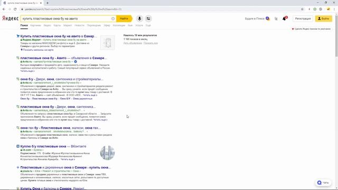Open 'окна пвх бу - Пластиковые окна, жалюзи' result
Screen dimensions: 338x190
point(61,128)
